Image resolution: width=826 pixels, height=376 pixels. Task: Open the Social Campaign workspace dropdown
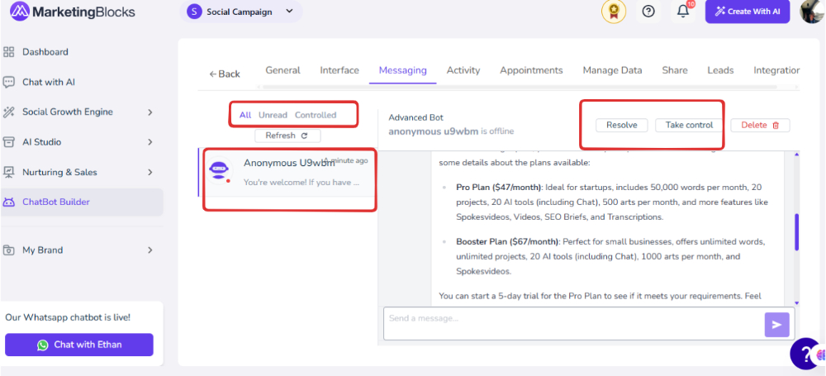tap(240, 12)
